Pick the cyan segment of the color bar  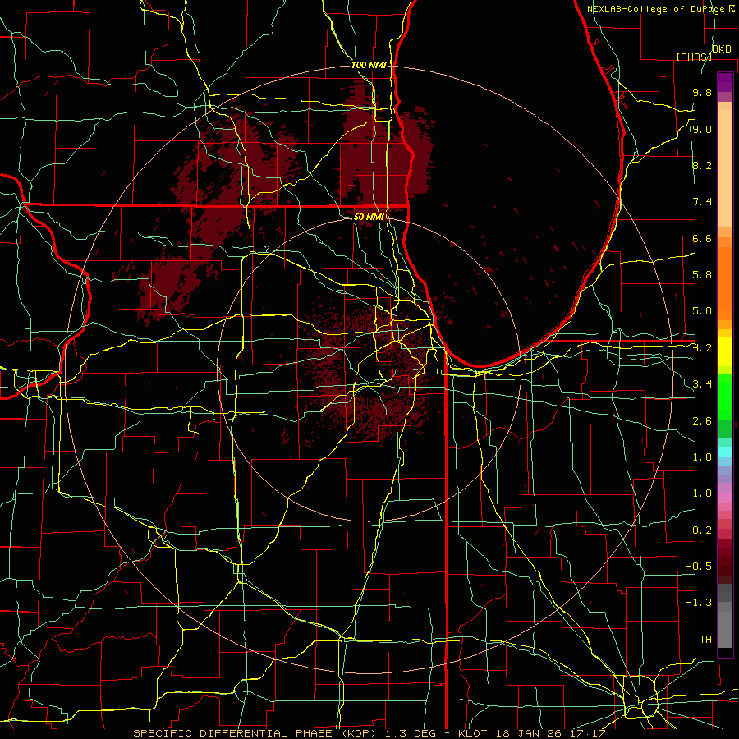coord(725,452)
